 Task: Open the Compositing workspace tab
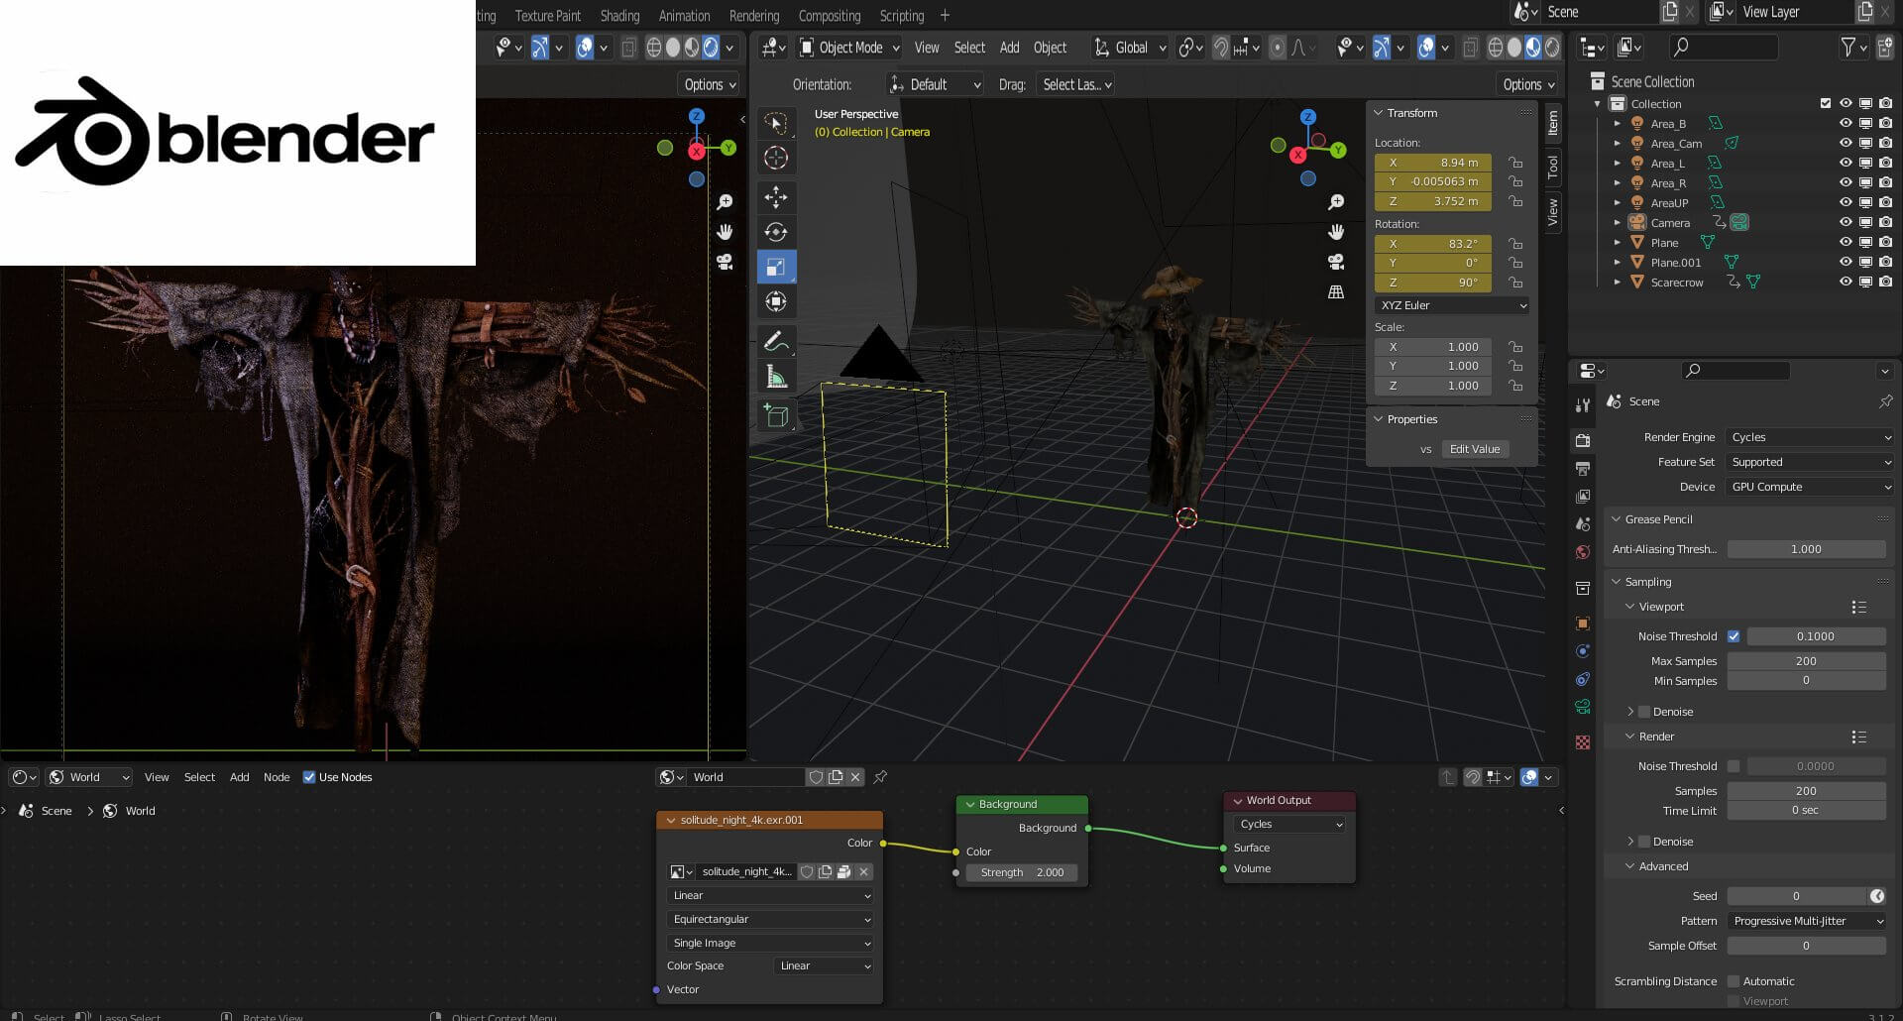829,16
